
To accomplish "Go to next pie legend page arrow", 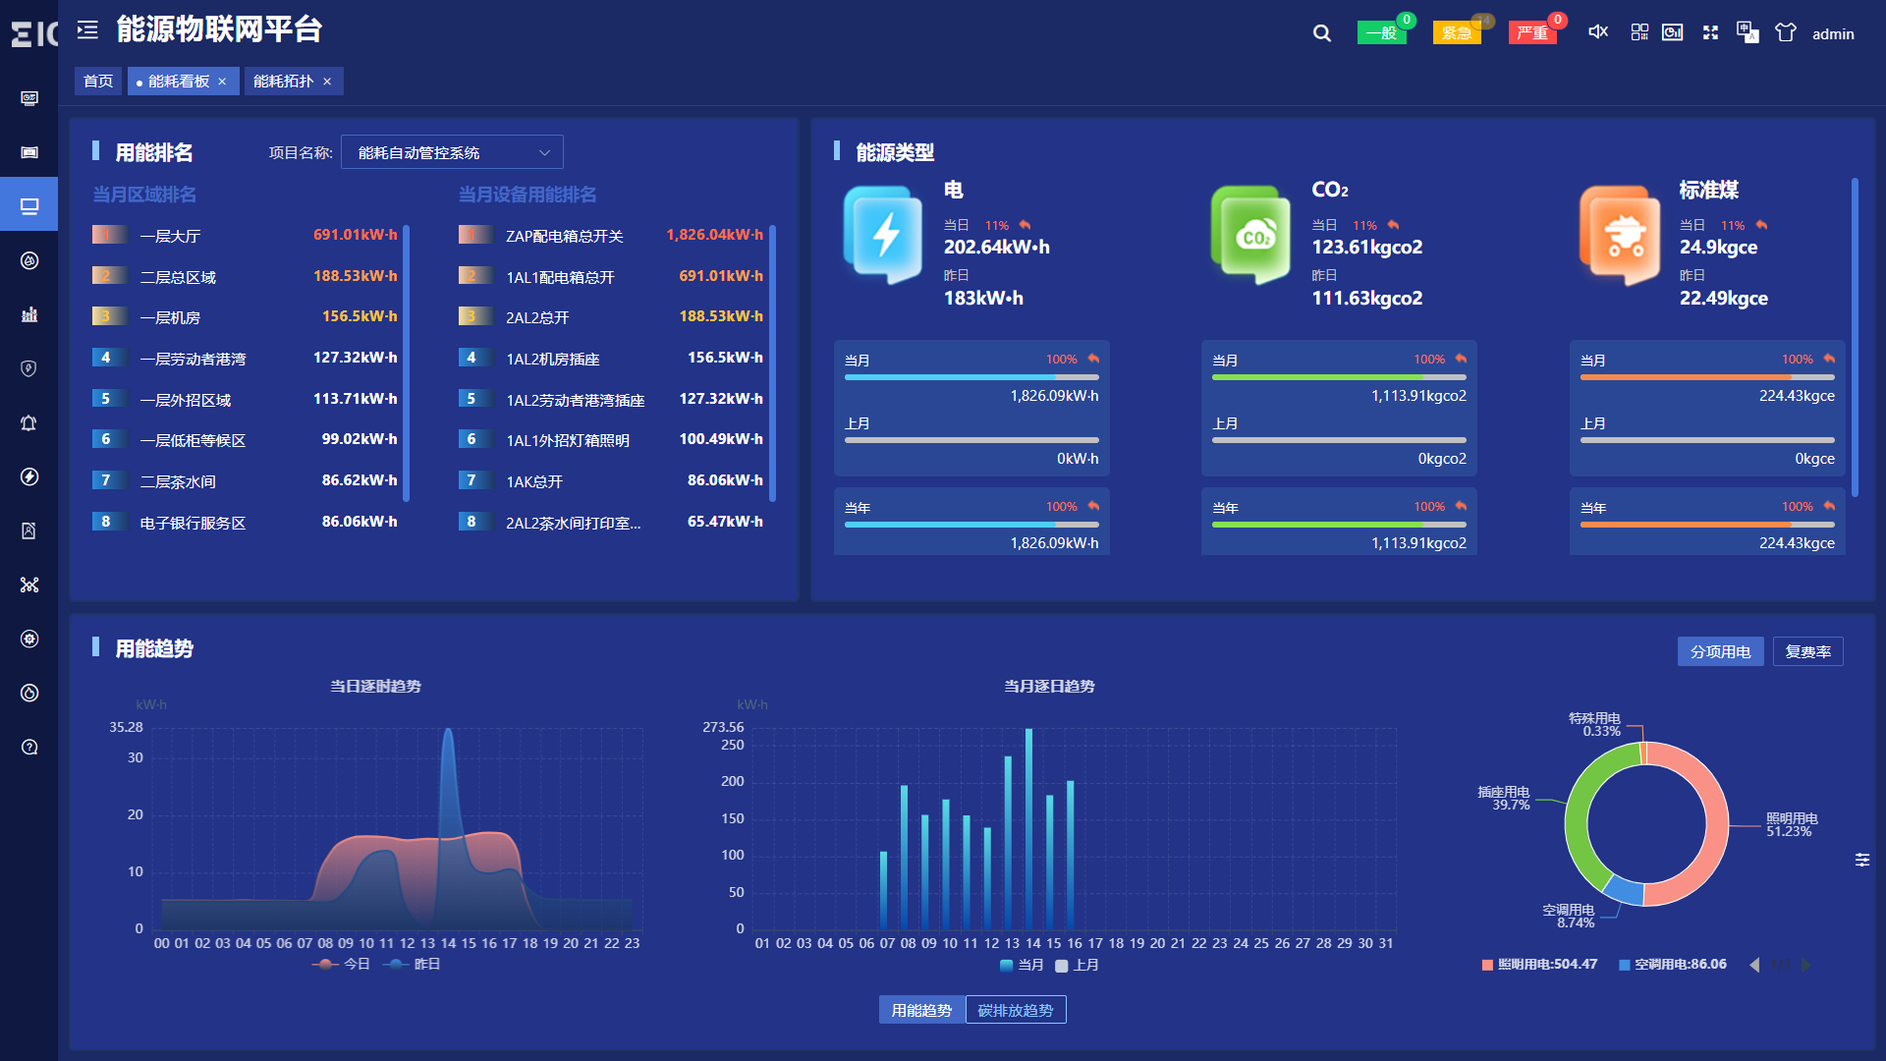I will (x=1805, y=965).
